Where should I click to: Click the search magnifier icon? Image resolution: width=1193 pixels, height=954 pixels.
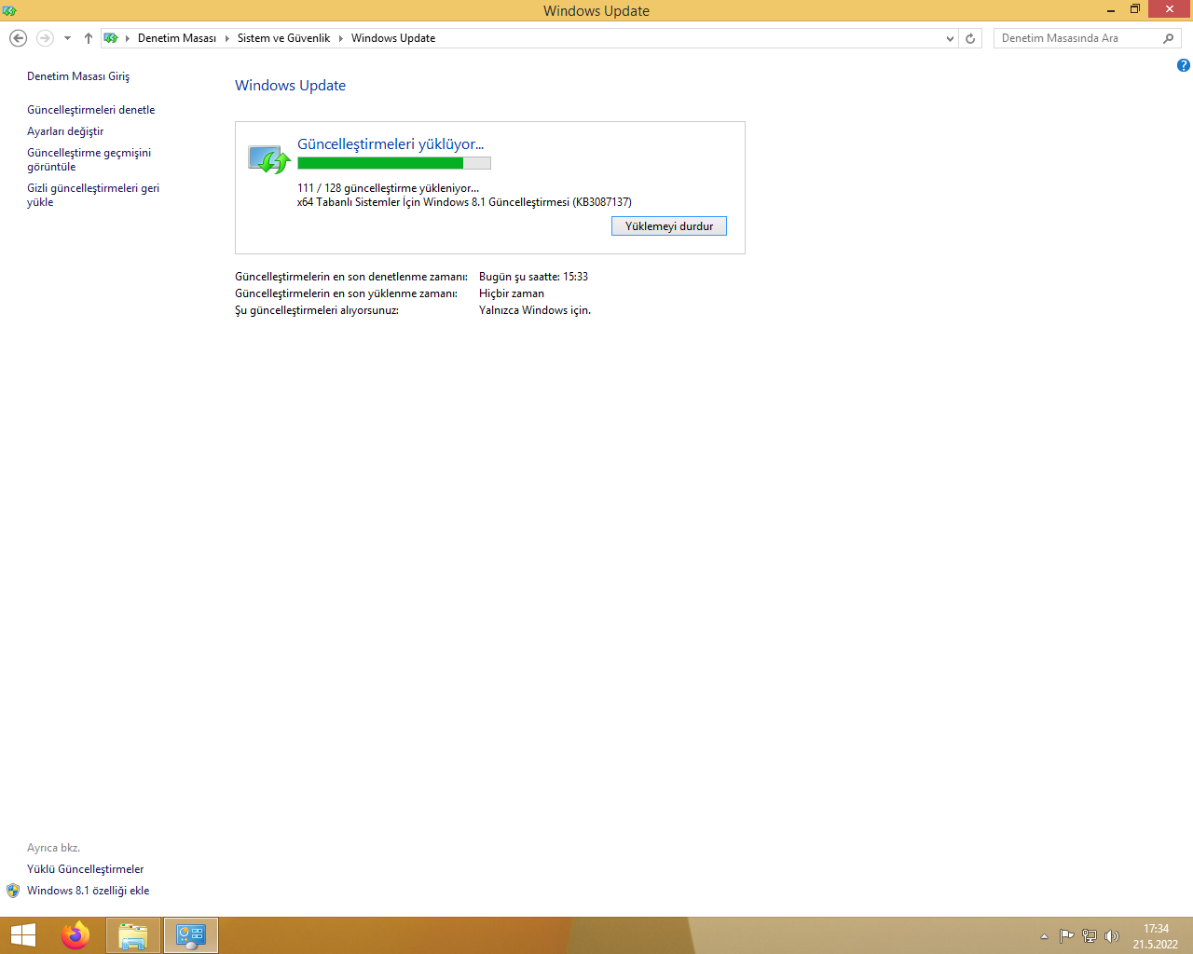tap(1169, 38)
